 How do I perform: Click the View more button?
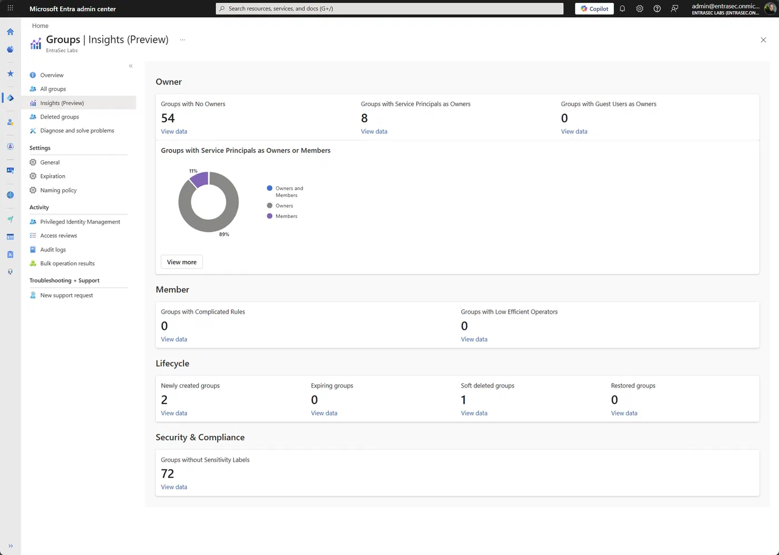(181, 262)
